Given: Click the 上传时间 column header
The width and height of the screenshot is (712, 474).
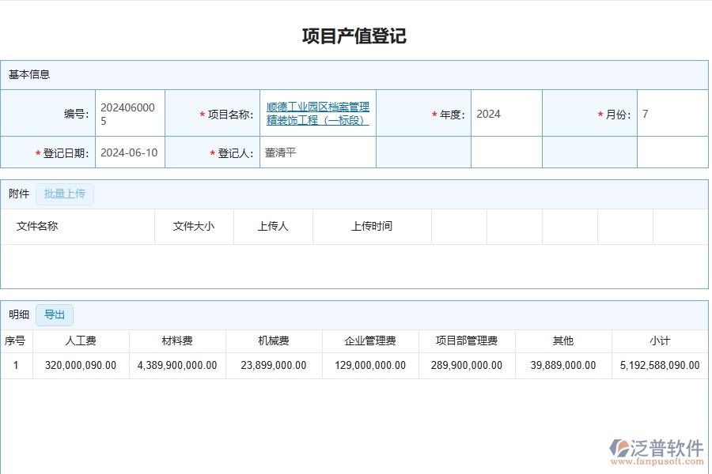Looking at the screenshot, I should click(x=368, y=226).
